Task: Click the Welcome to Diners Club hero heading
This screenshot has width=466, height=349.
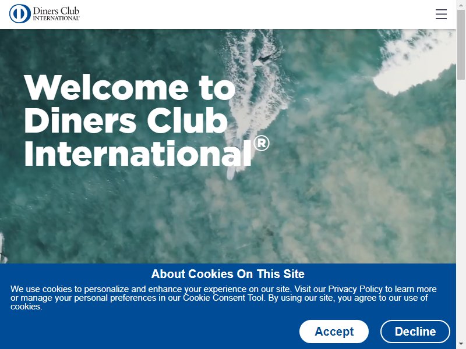Action: click(x=147, y=120)
